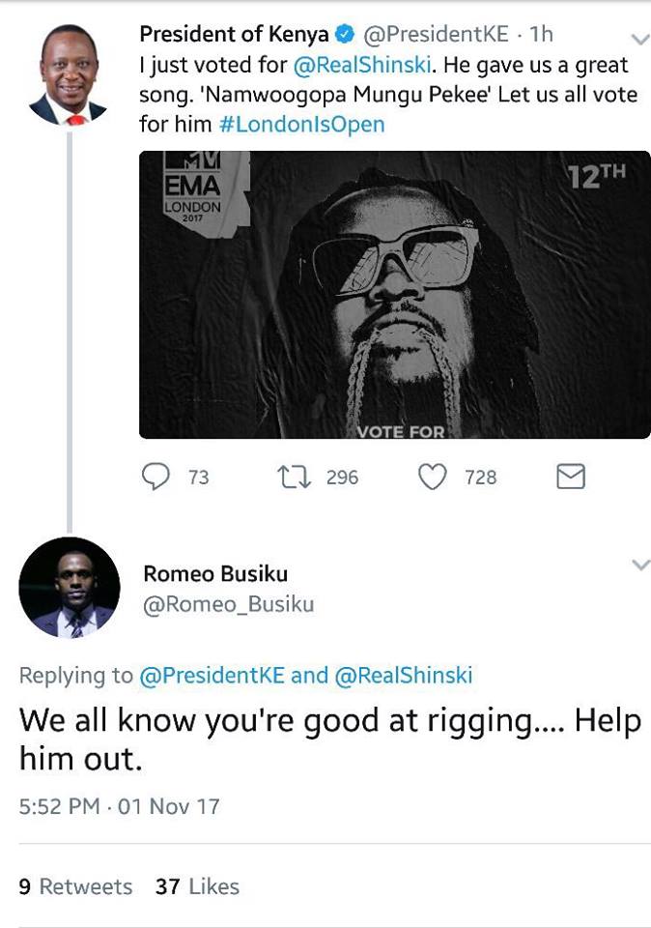
Task: Click the blue verified badge
Action: (345, 35)
